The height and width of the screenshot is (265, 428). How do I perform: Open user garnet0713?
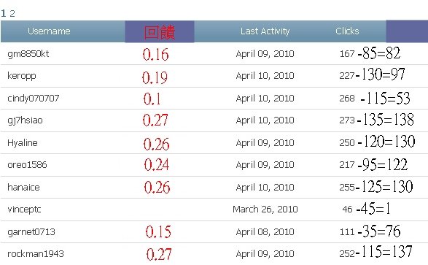point(31,232)
